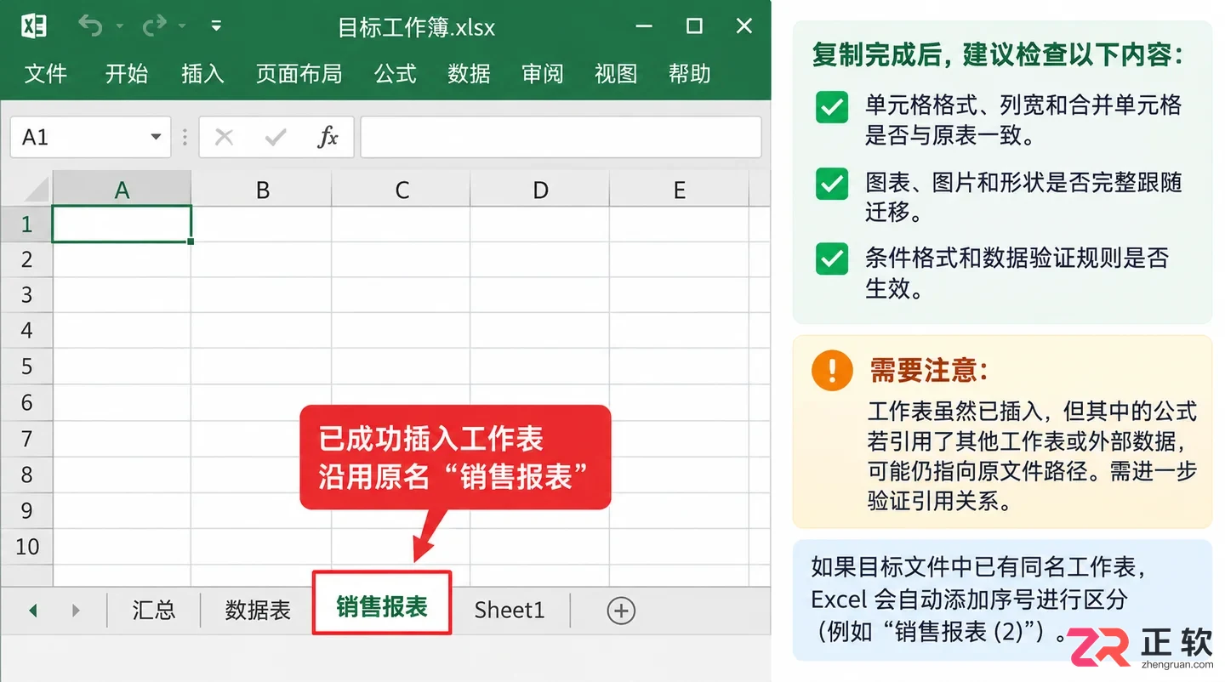Open the 文件 menu
The image size is (1225, 682).
coord(46,74)
